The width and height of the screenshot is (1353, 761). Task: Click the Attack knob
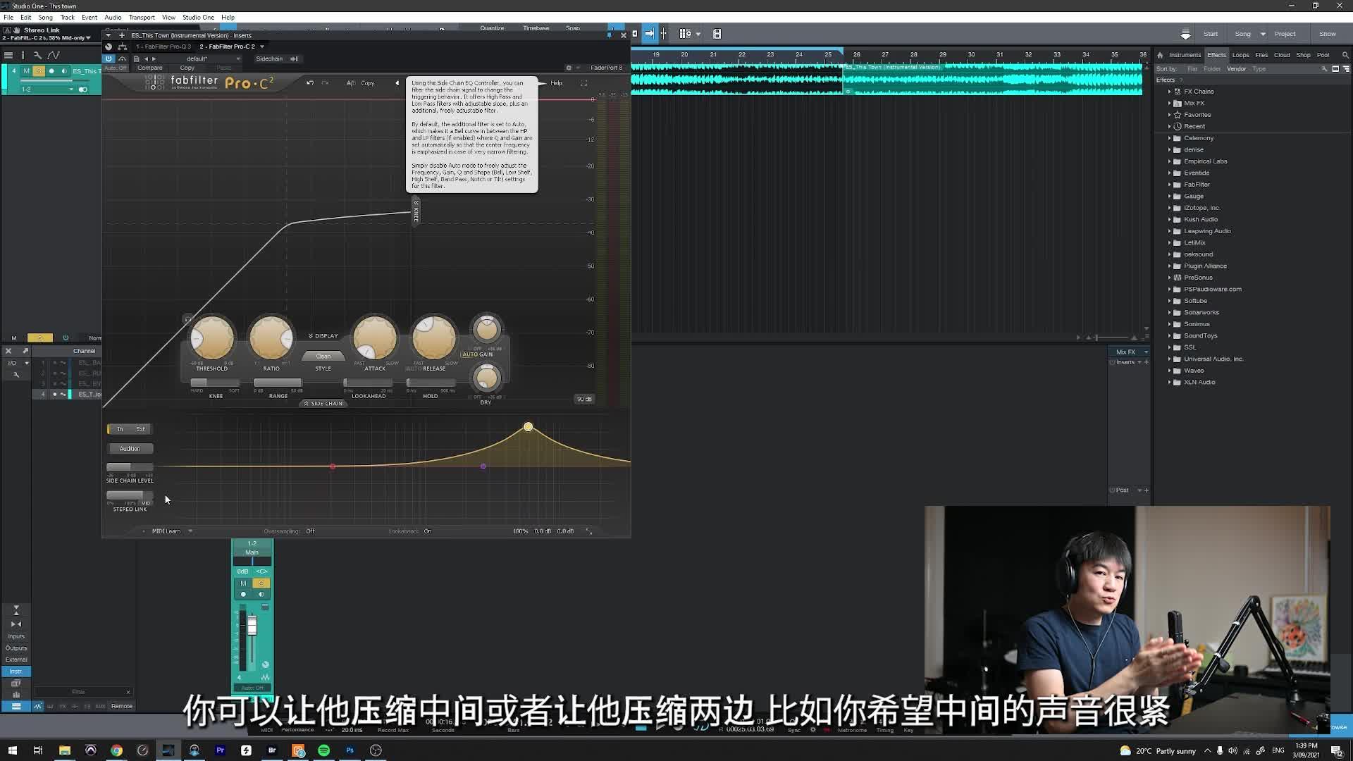click(375, 338)
